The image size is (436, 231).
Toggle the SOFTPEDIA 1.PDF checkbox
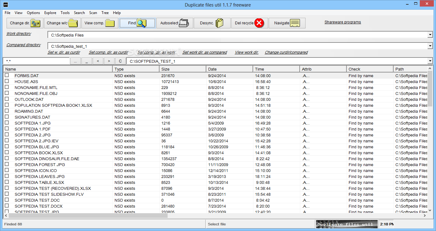click(7, 129)
